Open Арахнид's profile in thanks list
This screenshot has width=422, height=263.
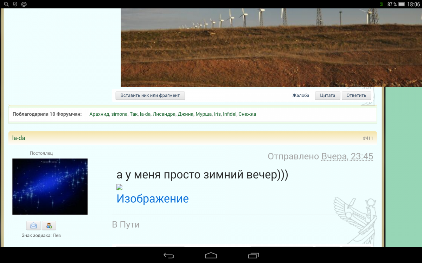(99, 114)
